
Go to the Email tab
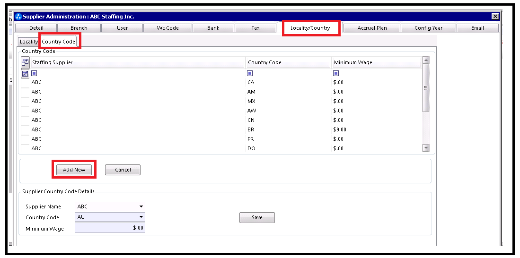click(x=477, y=28)
